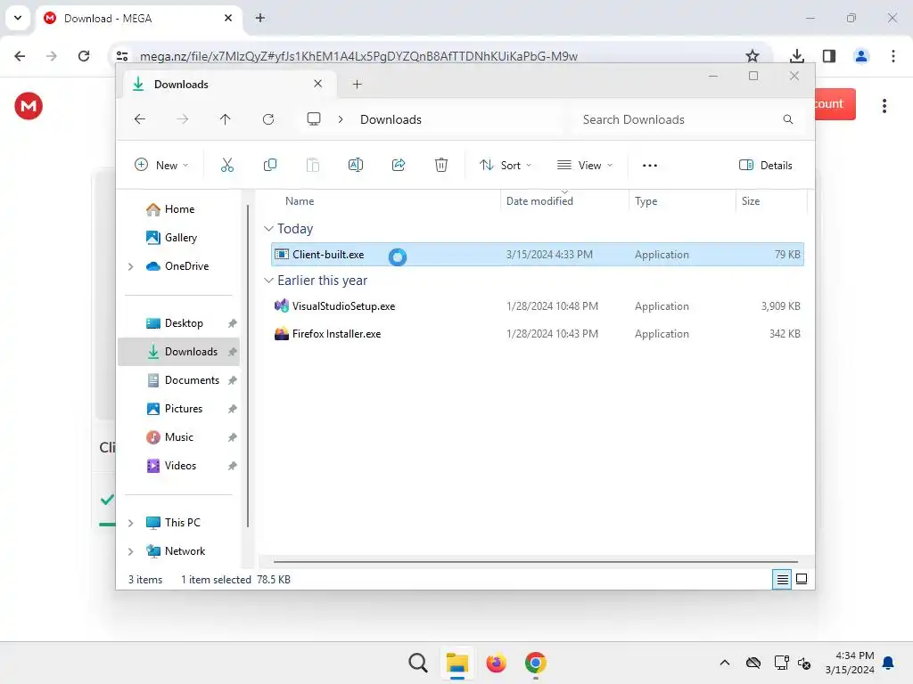Select VisualStudioSetup.exe file
The width and height of the screenshot is (913, 684).
tap(538, 306)
